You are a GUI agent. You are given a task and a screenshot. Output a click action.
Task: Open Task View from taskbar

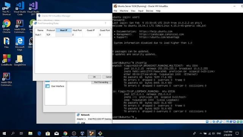tap(21, 134)
